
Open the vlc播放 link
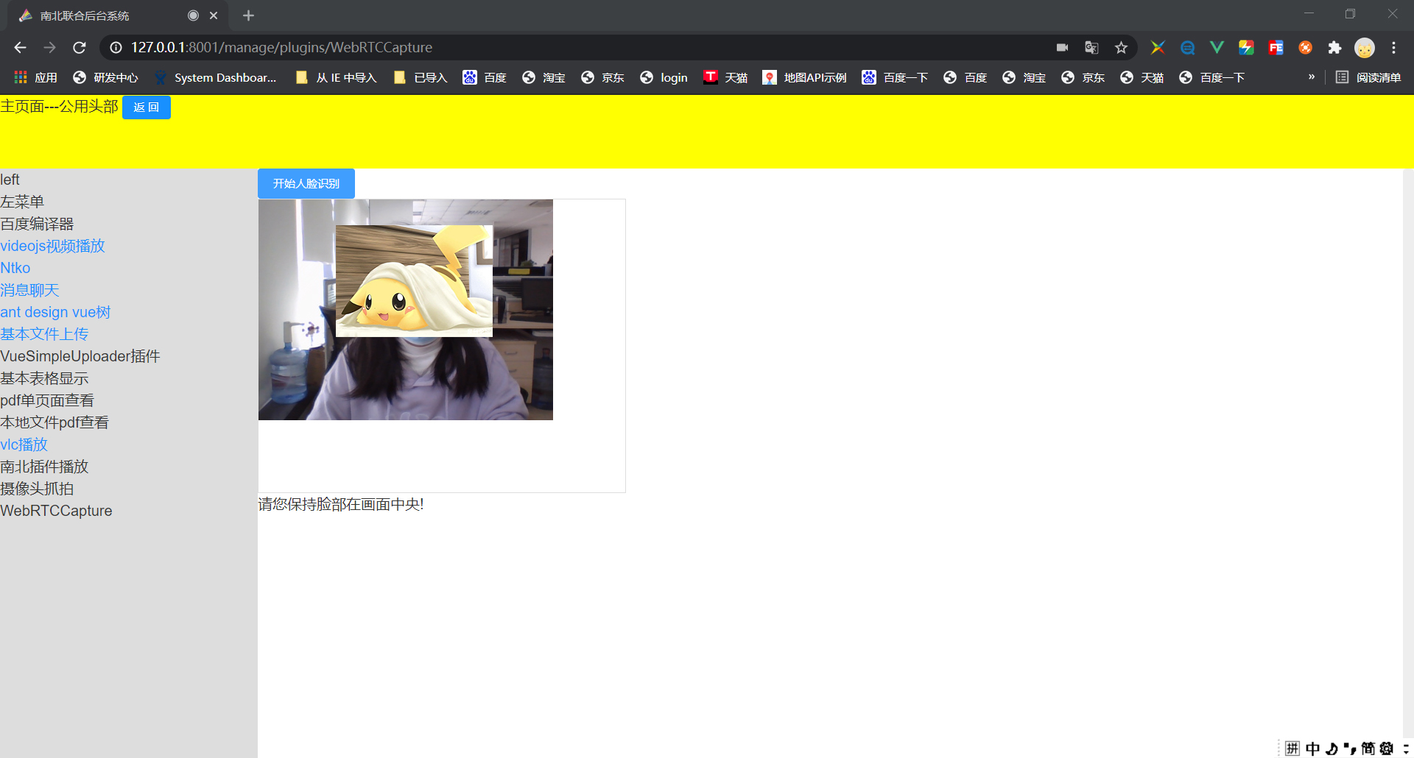pyautogui.click(x=24, y=444)
